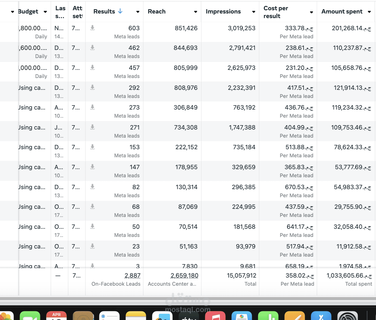The width and height of the screenshot is (376, 320).
Task: Download leads for the 147 results row
Action: [x=92, y=167]
